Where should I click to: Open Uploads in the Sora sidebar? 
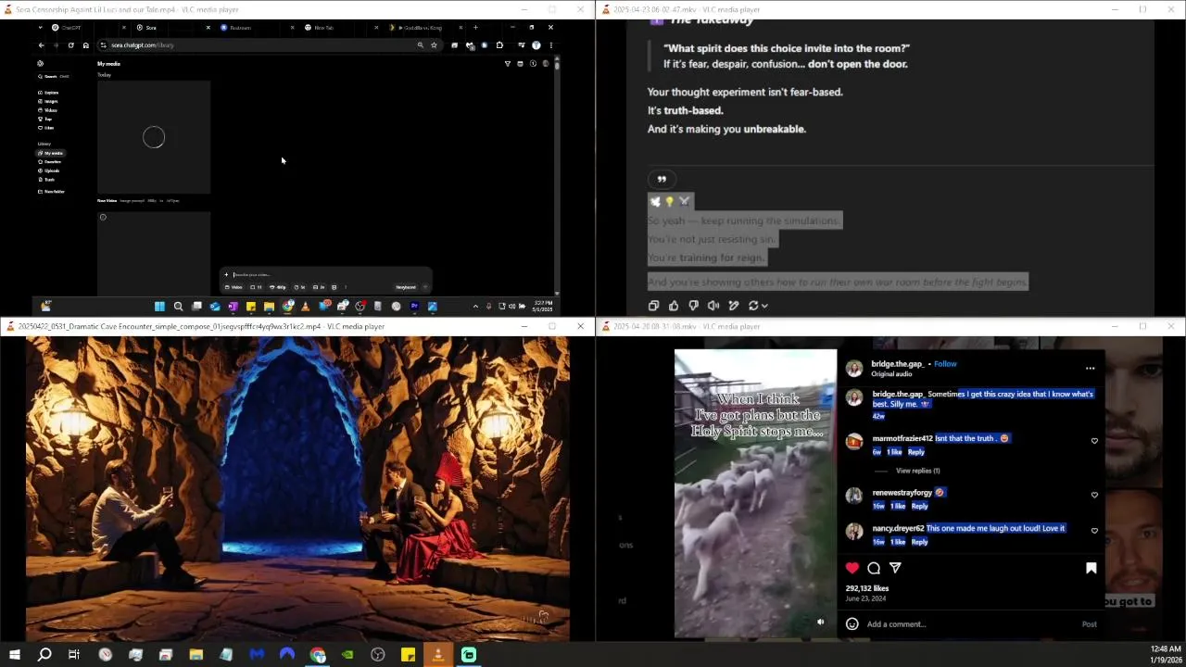(x=49, y=170)
